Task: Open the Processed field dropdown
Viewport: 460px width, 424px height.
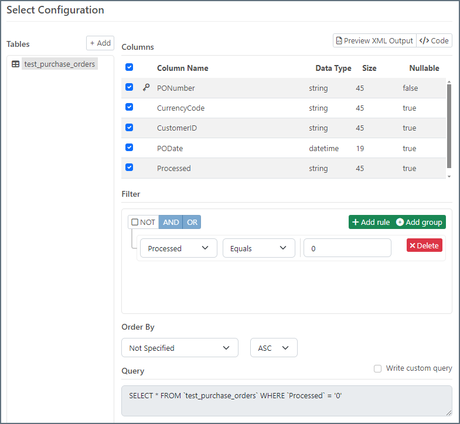Action: (x=178, y=248)
